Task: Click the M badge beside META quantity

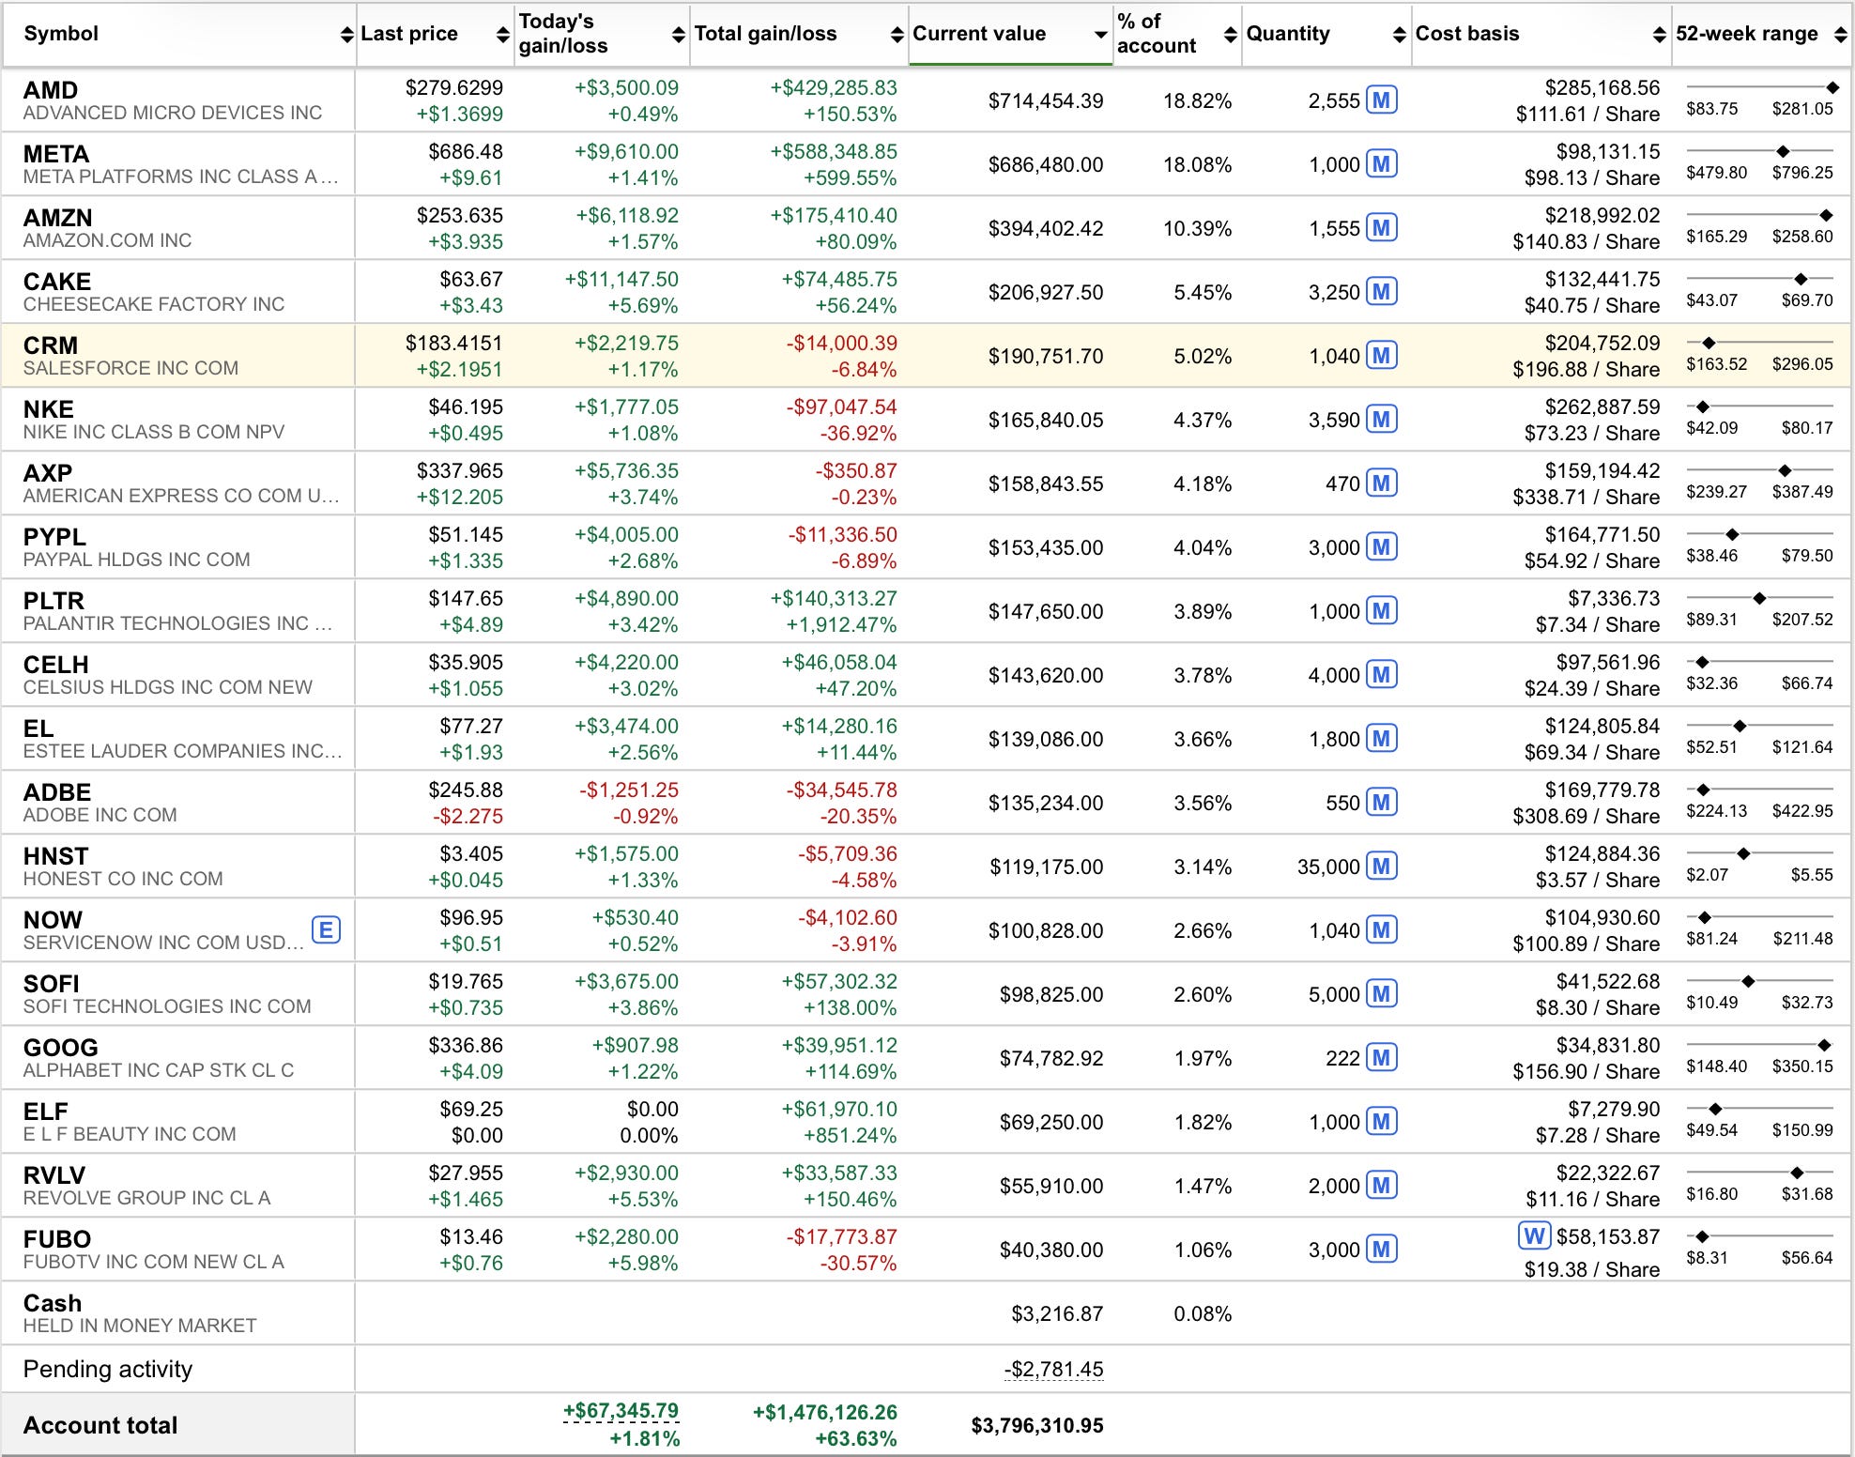Action: pos(1381,163)
